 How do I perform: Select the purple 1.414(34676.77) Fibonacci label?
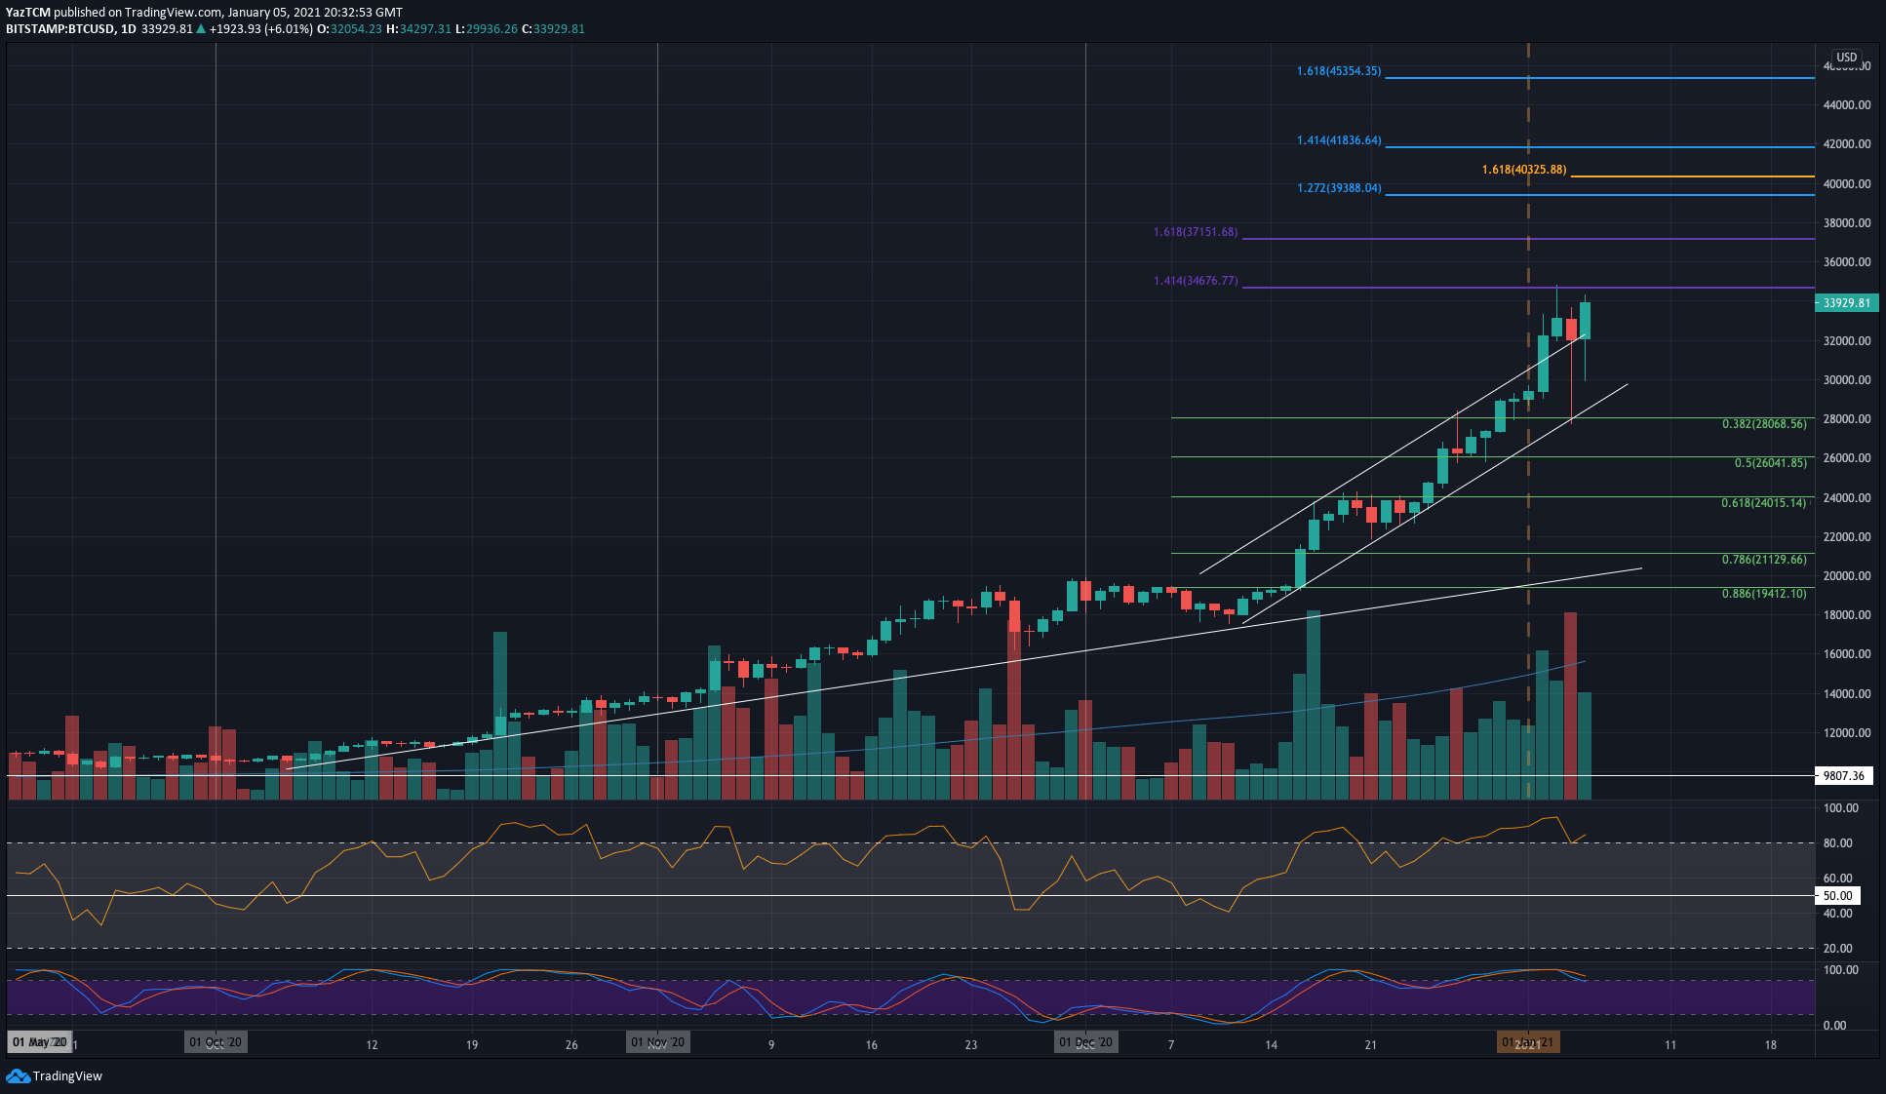pyautogui.click(x=1196, y=281)
